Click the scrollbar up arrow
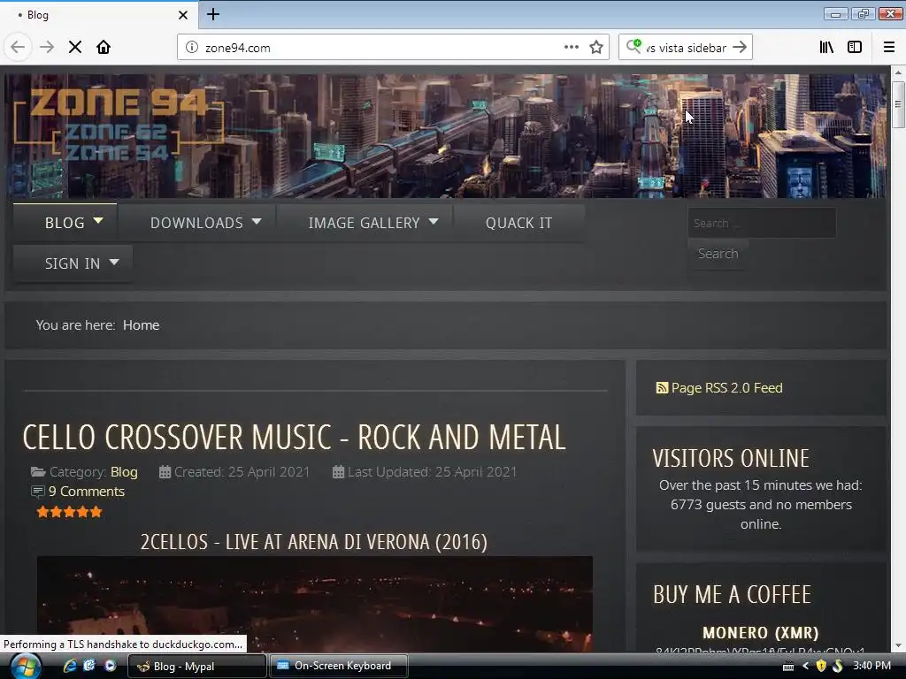 coord(898,72)
